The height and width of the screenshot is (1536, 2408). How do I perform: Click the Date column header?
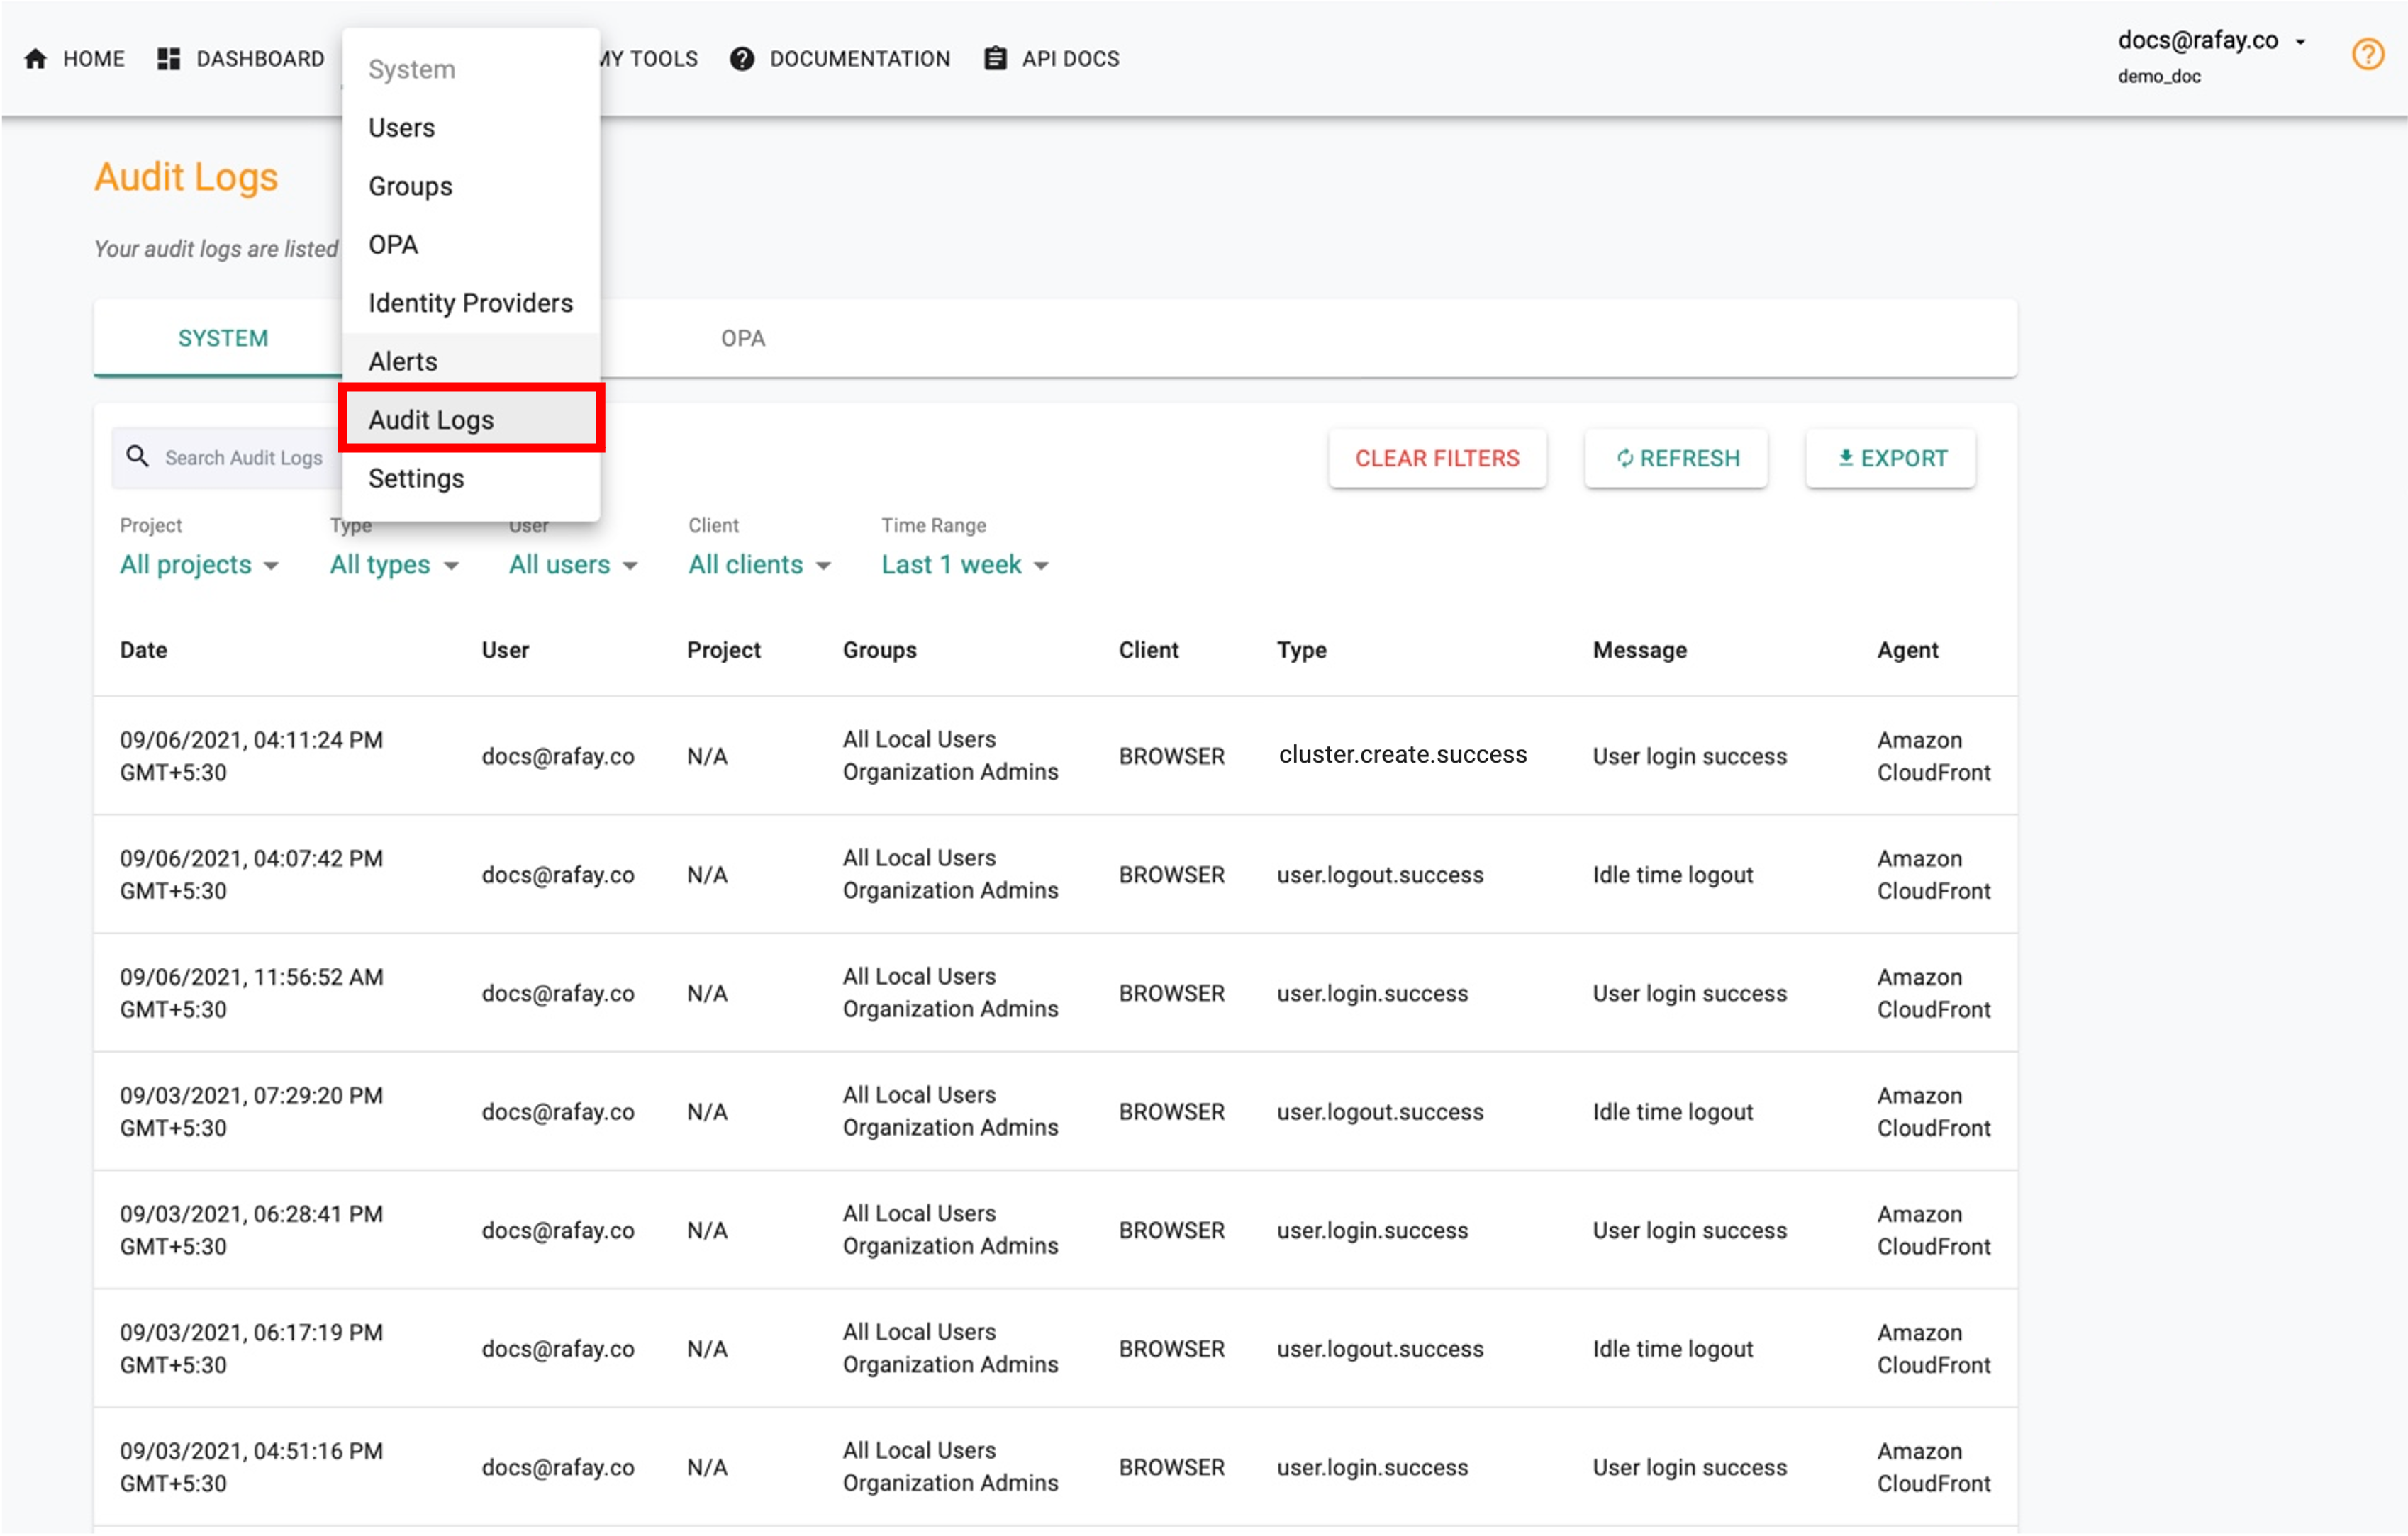(144, 651)
